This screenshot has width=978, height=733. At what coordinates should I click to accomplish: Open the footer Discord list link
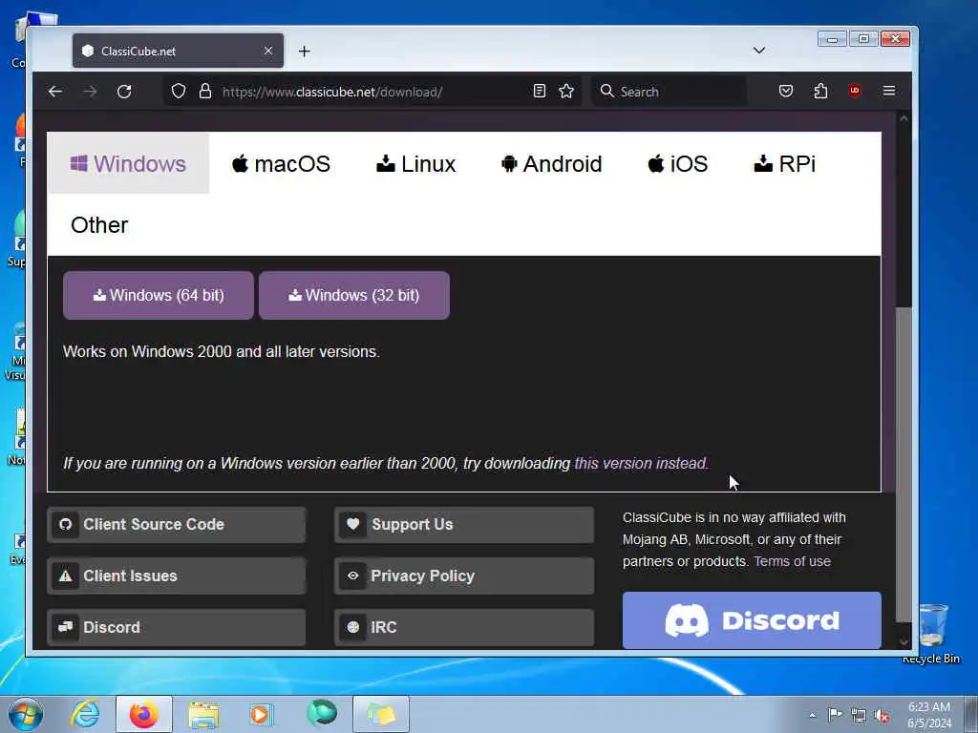coord(177,627)
